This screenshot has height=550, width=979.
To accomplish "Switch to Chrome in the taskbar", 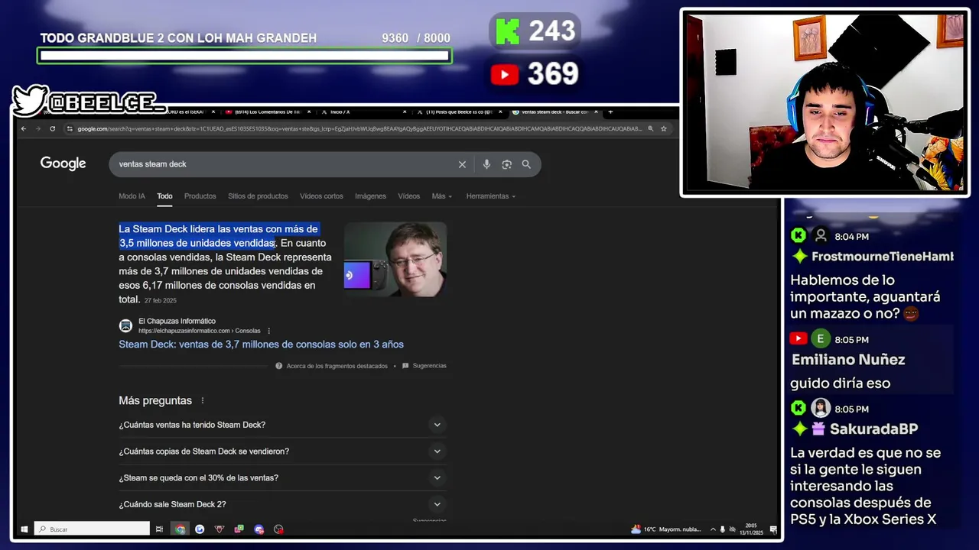I will click(x=180, y=529).
